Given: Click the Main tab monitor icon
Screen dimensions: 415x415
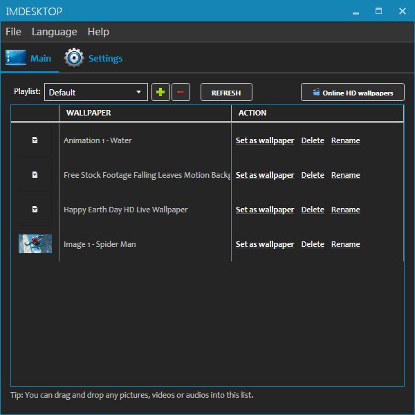Looking at the screenshot, I should pyautogui.click(x=16, y=57).
